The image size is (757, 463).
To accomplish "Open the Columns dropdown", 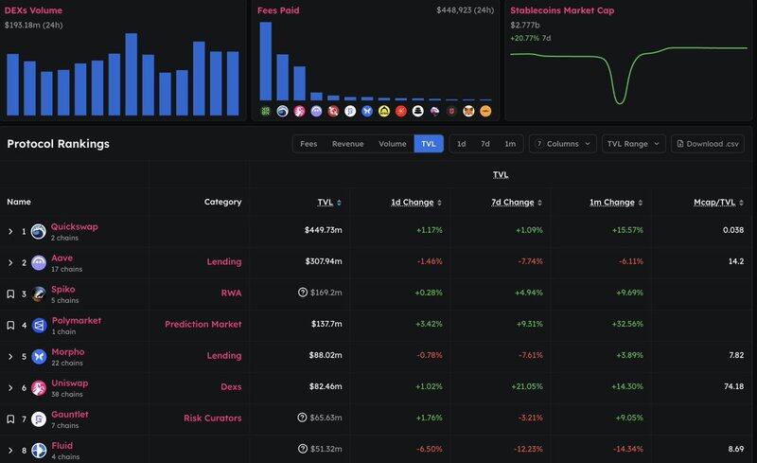I will pos(563,144).
